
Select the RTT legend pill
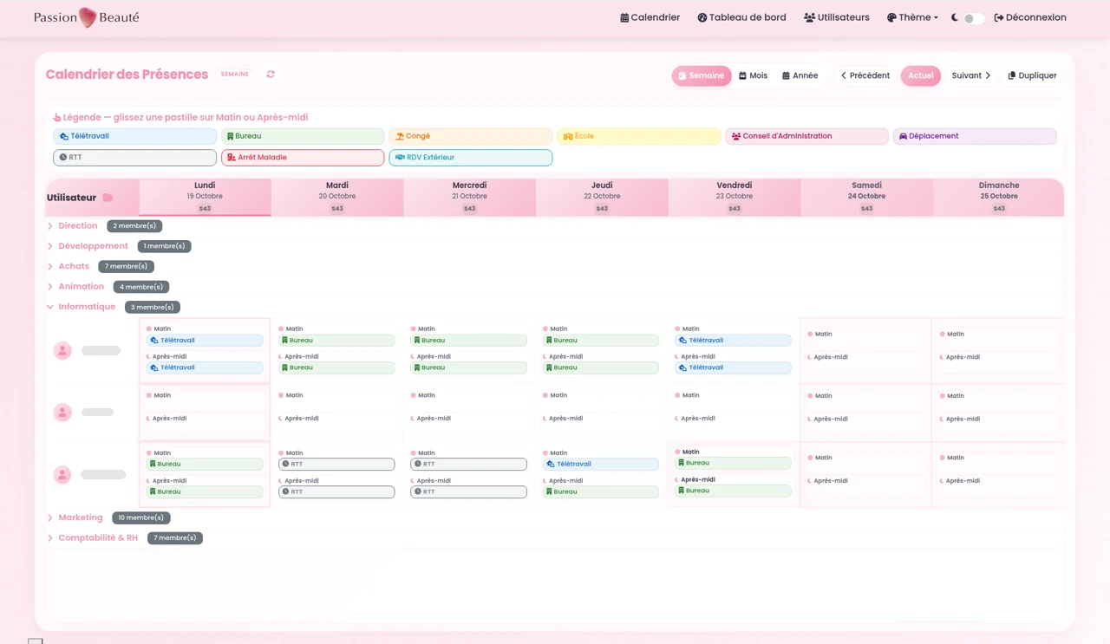coord(134,158)
